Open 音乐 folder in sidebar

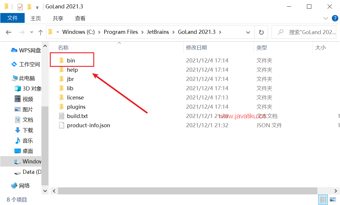tap(24, 141)
